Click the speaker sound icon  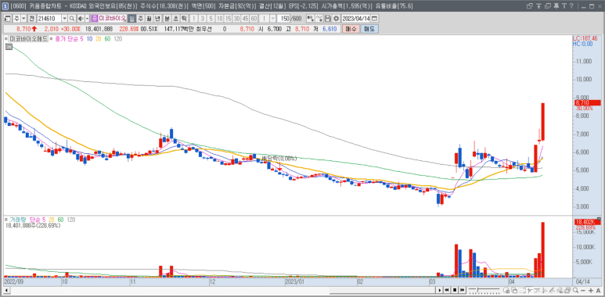(81, 19)
